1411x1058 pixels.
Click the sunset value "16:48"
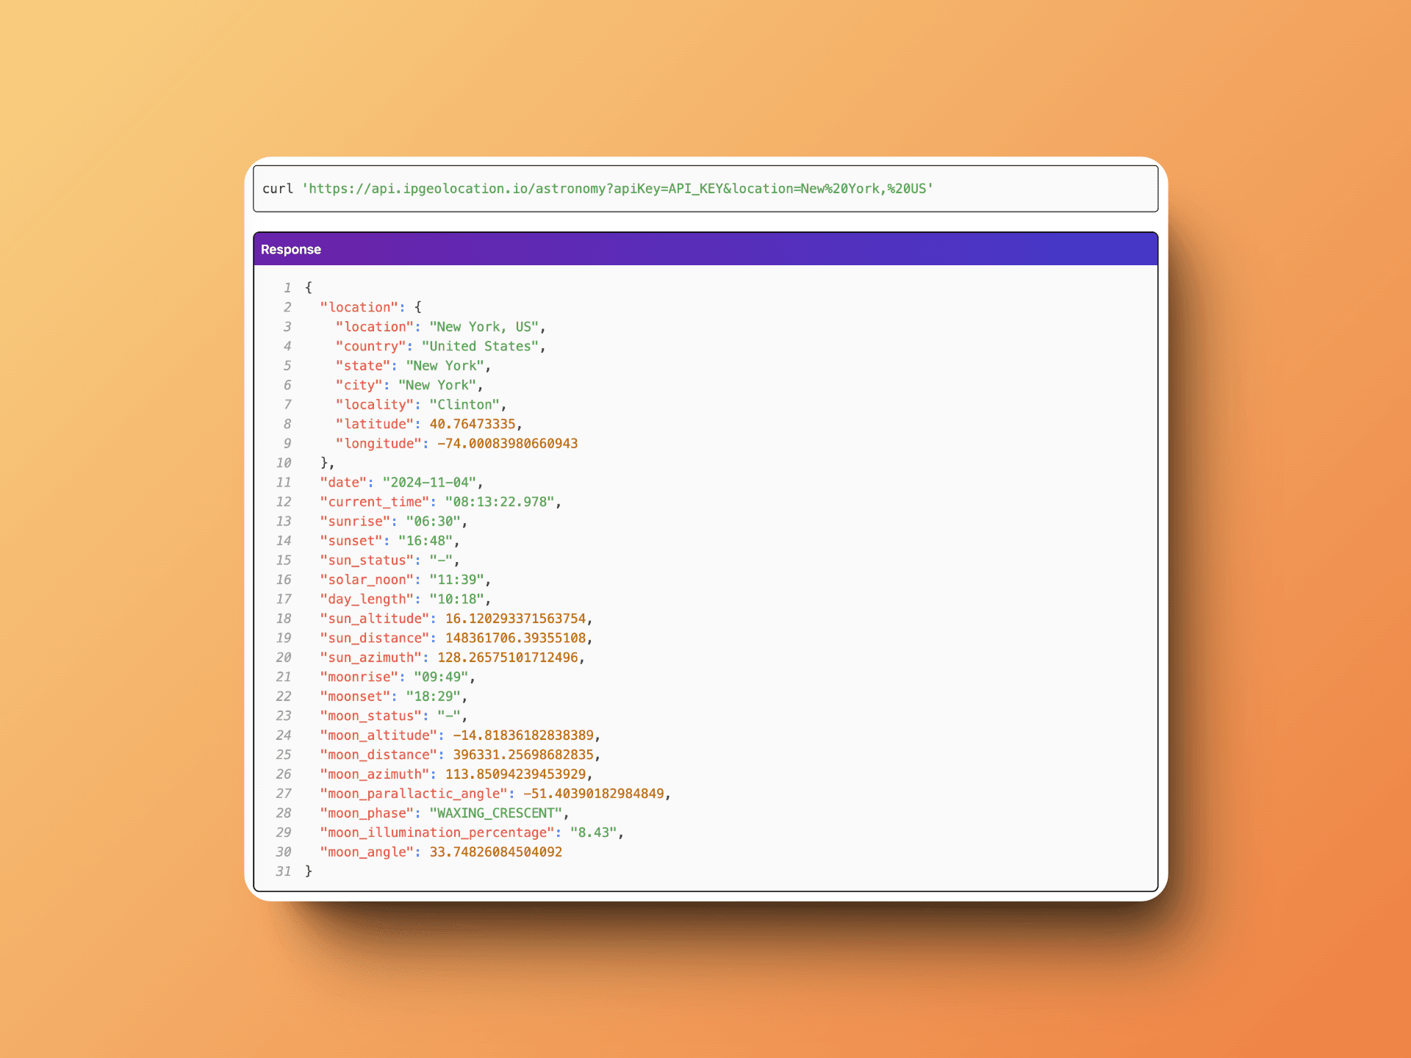click(x=426, y=540)
